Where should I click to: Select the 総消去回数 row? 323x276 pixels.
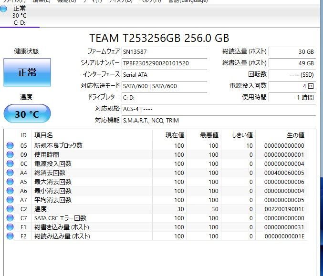click(156, 173)
